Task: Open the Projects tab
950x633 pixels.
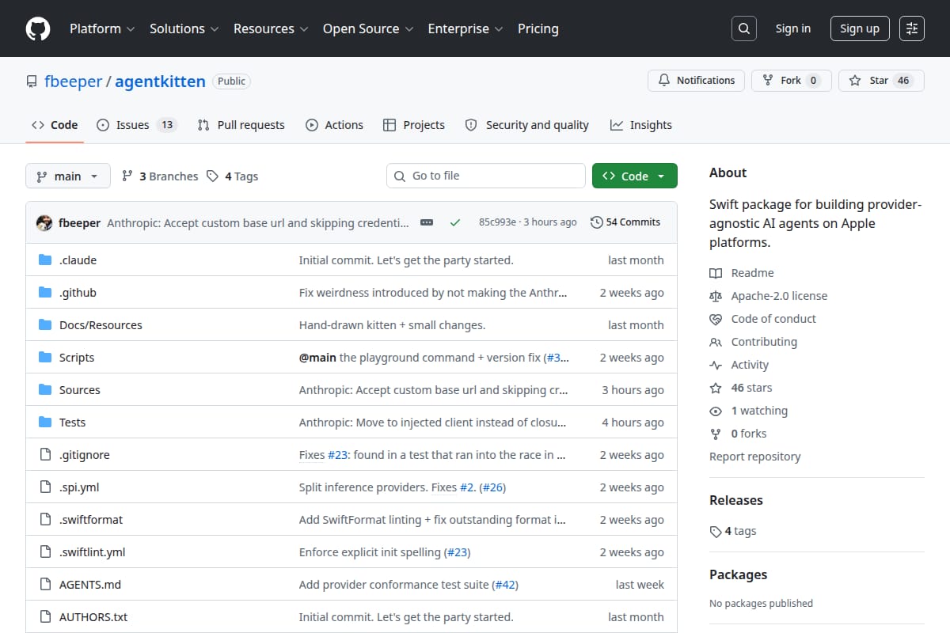Action: point(414,125)
